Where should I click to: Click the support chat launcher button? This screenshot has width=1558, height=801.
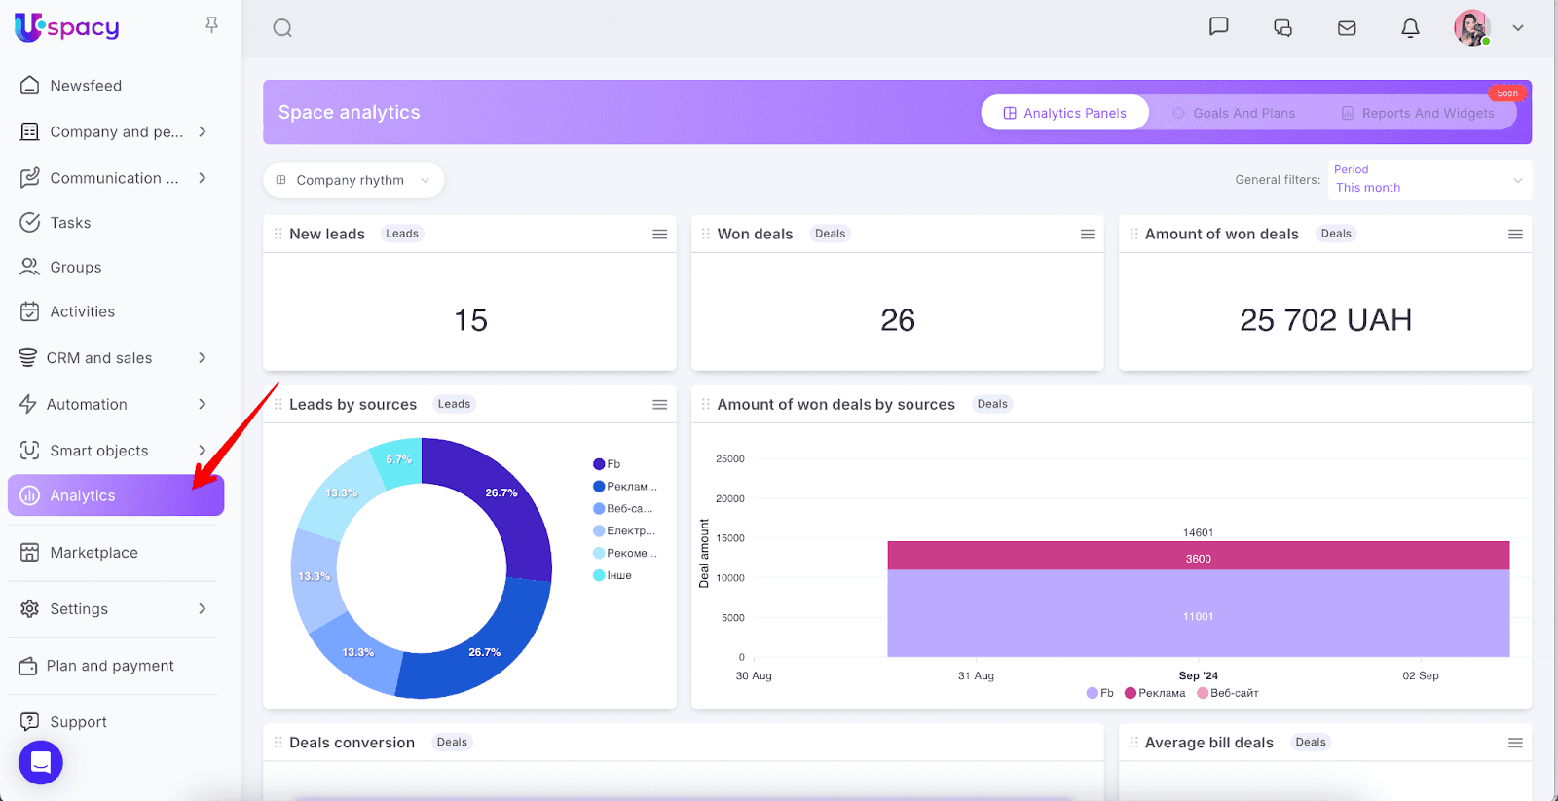click(41, 762)
